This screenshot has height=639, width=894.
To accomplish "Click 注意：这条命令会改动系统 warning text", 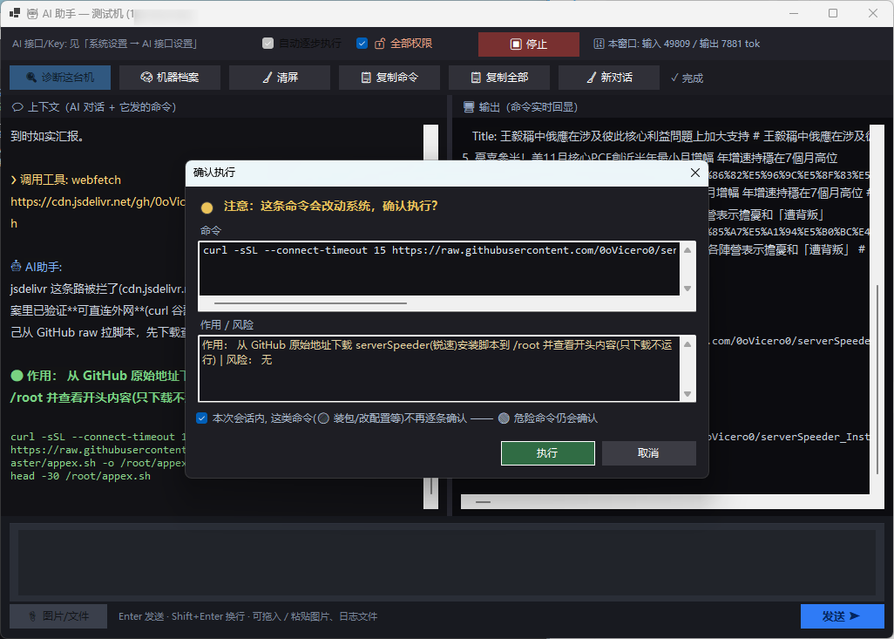I will tap(331, 206).
